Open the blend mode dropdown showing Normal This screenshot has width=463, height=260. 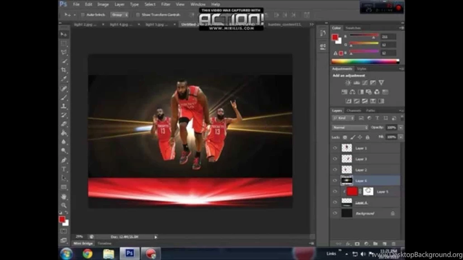click(x=349, y=127)
